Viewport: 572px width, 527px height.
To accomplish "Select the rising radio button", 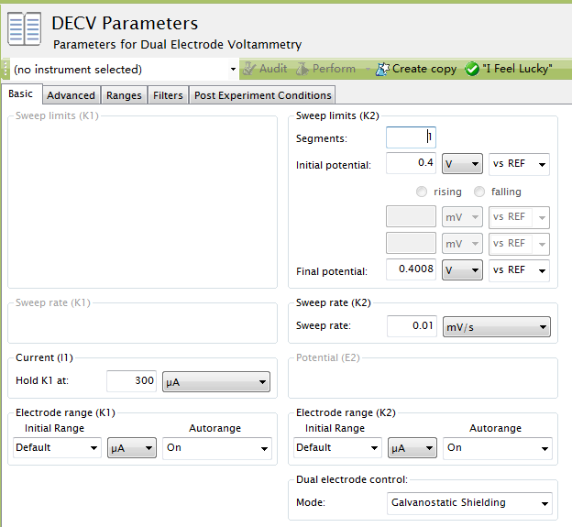I will click(422, 192).
